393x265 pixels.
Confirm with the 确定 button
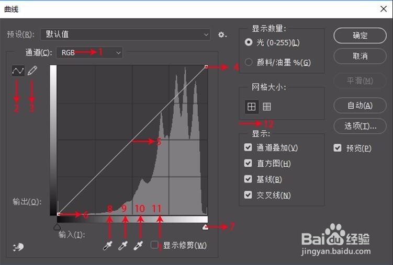(360, 36)
